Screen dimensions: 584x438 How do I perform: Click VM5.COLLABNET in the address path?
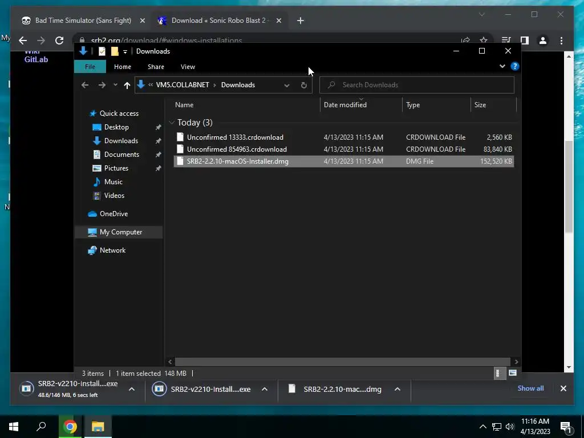click(182, 85)
